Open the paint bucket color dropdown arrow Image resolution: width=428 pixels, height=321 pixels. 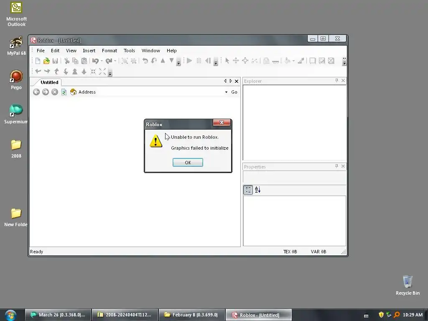(x=293, y=61)
